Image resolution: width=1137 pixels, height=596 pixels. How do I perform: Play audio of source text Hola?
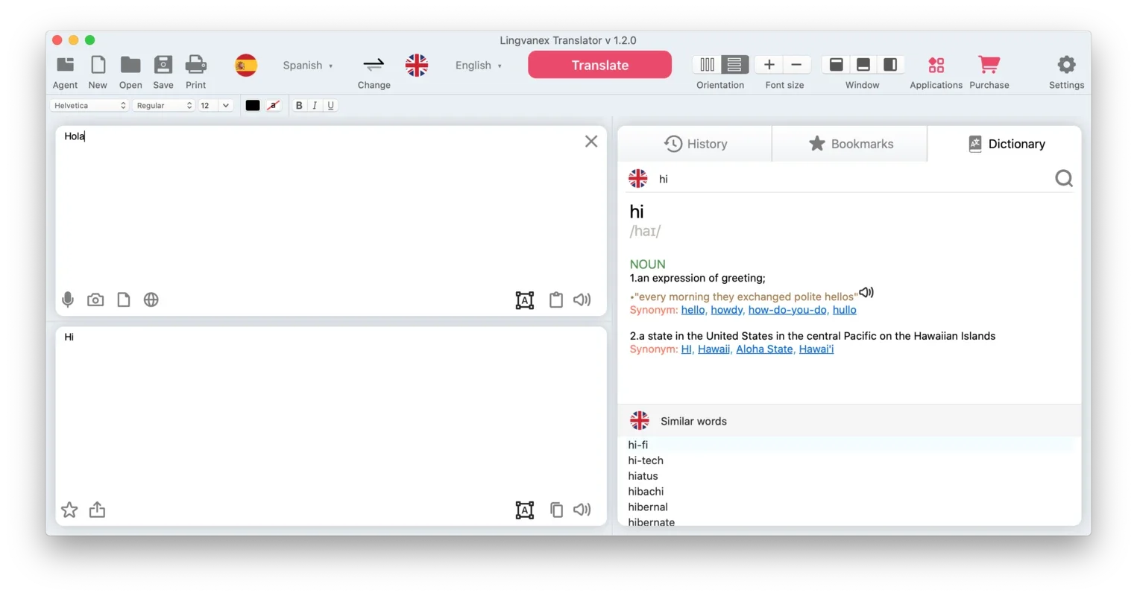pyautogui.click(x=582, y=299)
